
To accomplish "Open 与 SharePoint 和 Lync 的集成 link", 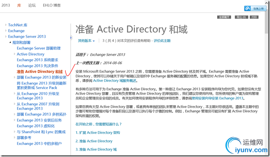I will (42, 132).
